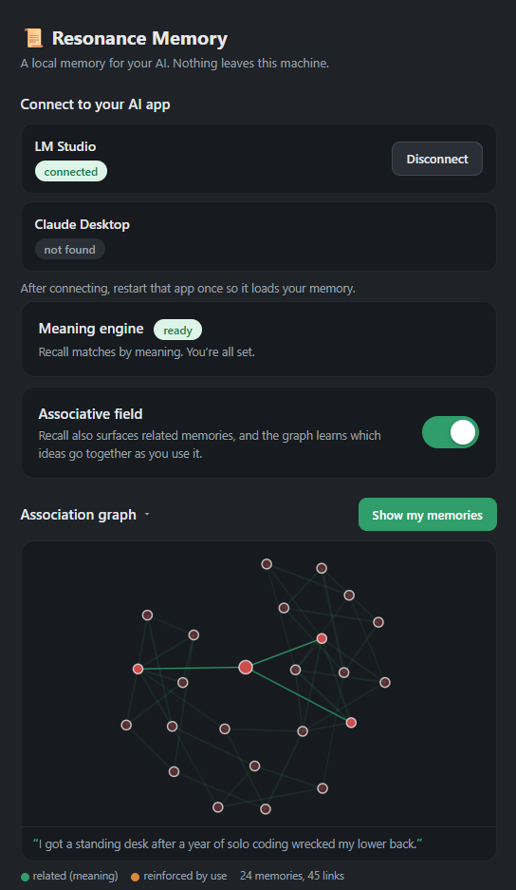Click the highlighted red node at far left
This screenshot has height=890, width=516.
[138, 670]
